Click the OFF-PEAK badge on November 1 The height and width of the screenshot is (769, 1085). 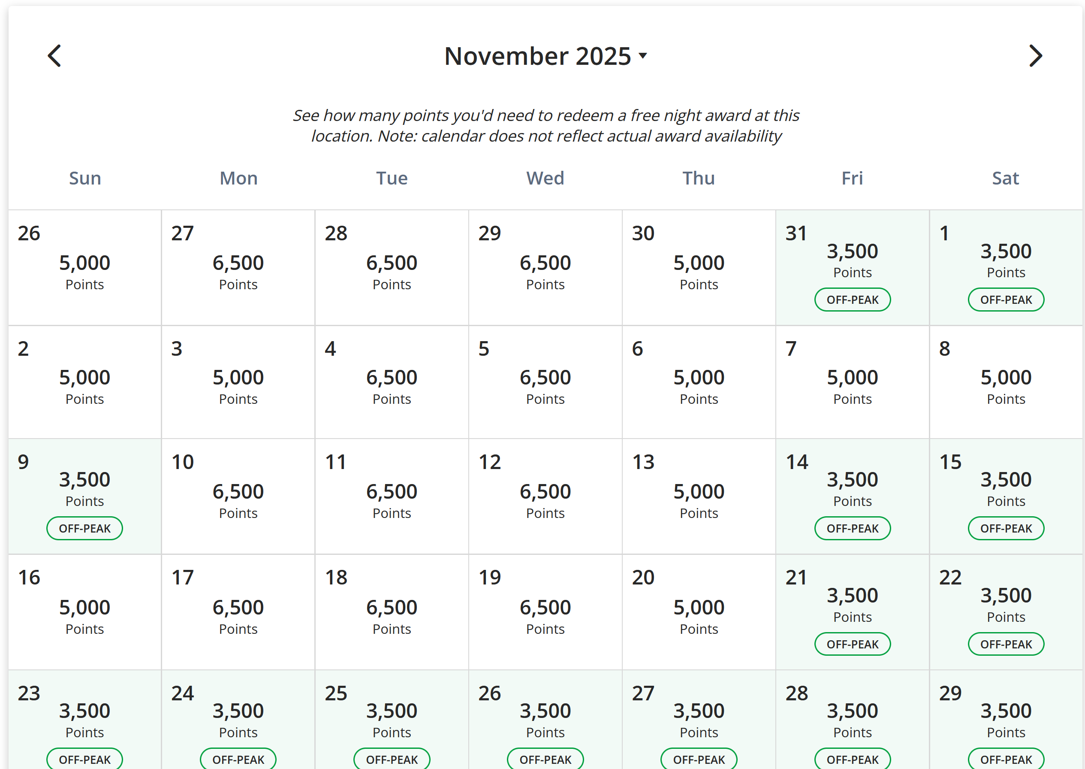coord(1006,300)
